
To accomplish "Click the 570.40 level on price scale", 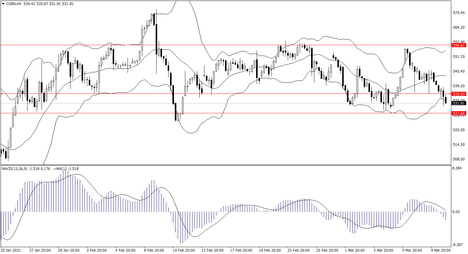I will [x=459, y=13].
